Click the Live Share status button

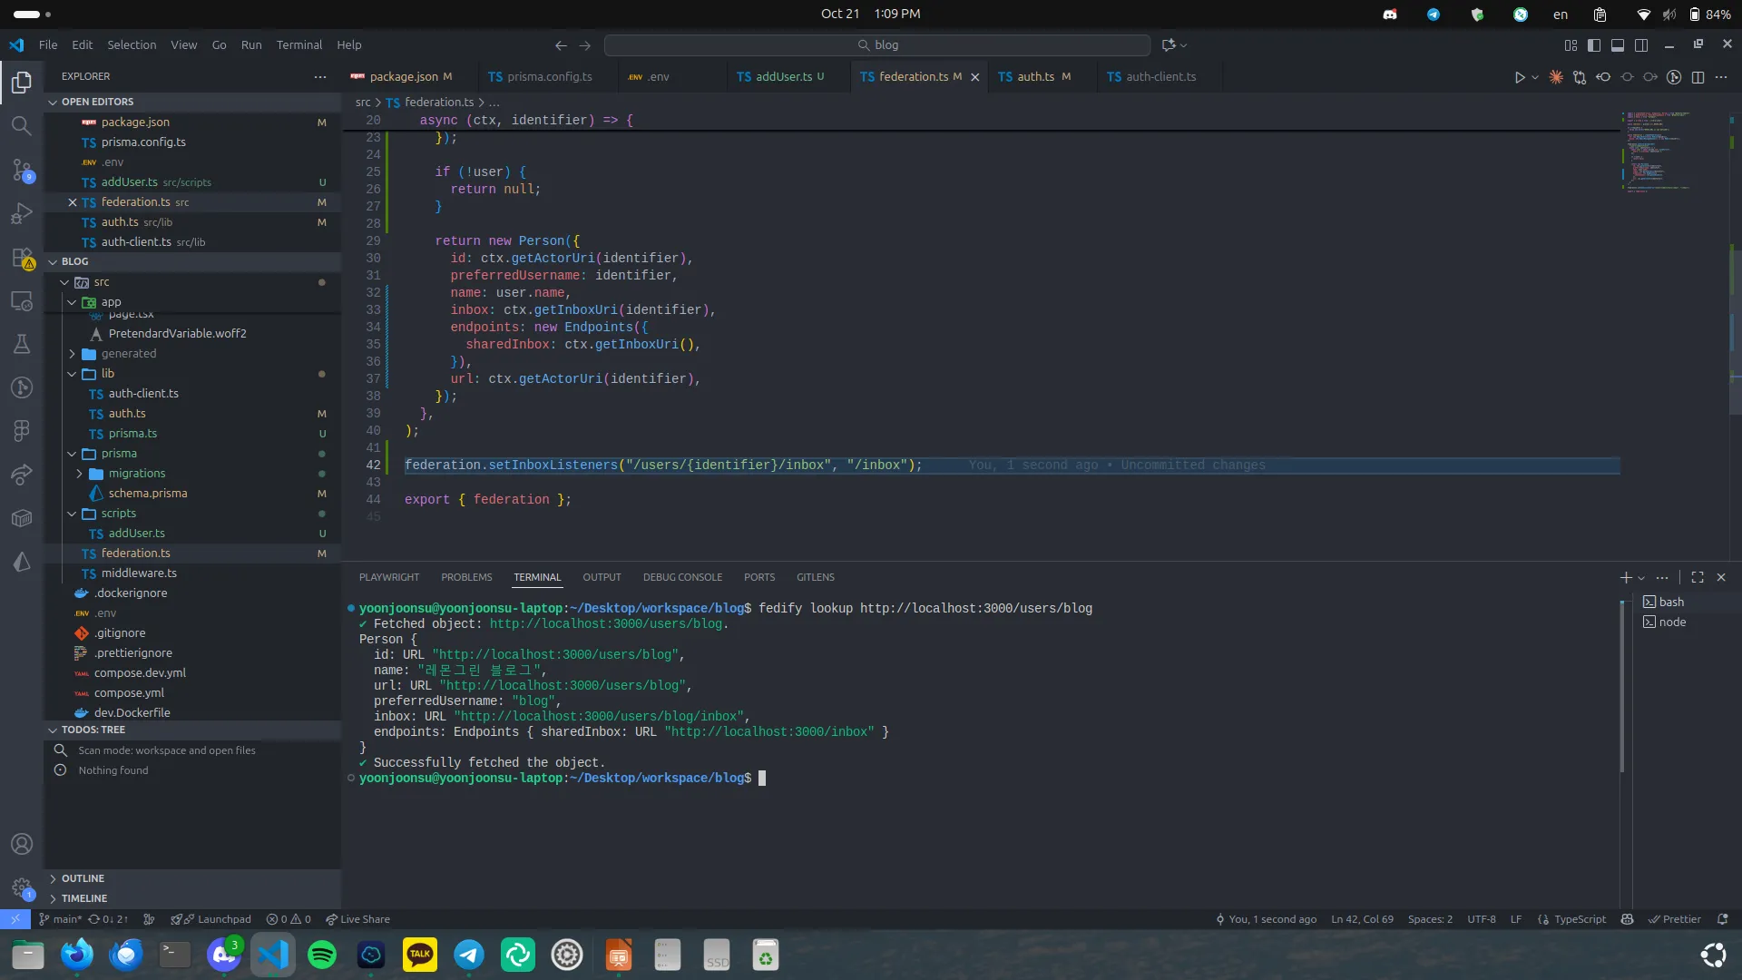tap(357, 919)
